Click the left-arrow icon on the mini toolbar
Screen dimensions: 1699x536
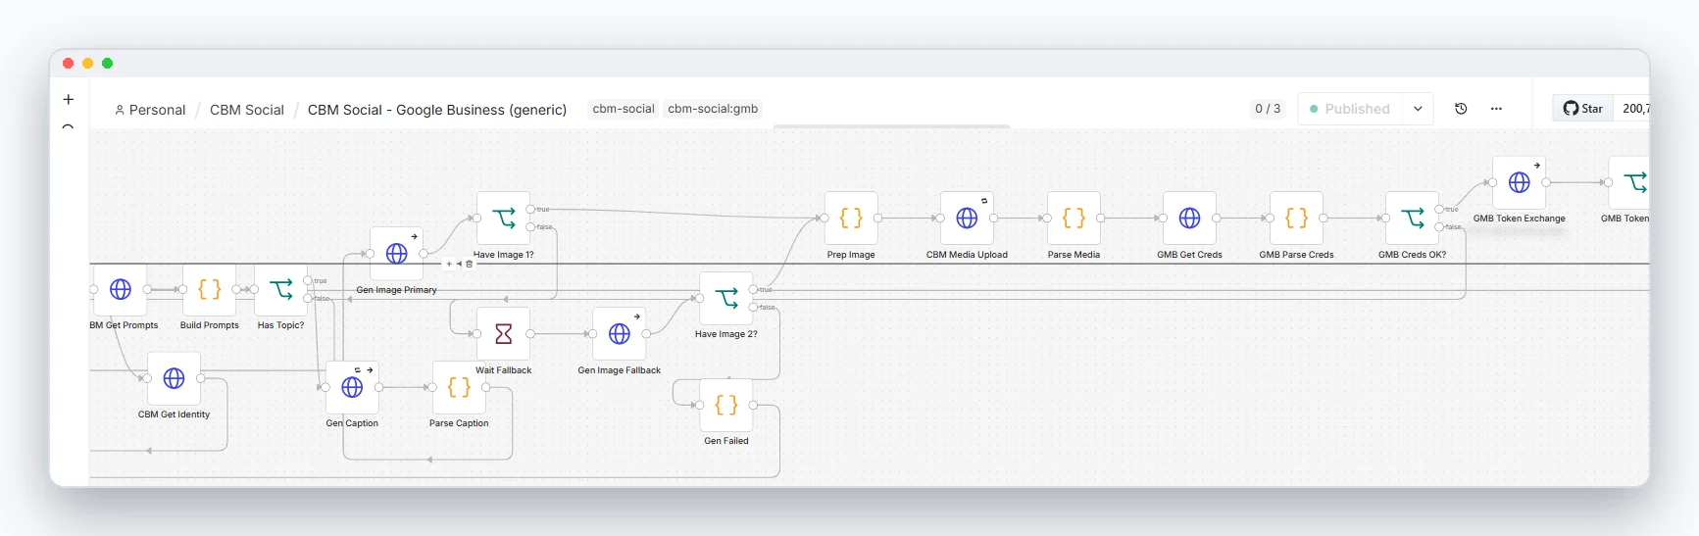(x=459, y=264)
